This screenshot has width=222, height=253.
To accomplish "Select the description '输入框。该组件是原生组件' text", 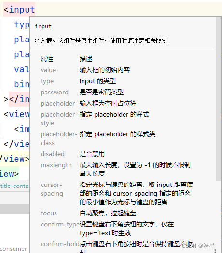I will (x=69, y=40).
